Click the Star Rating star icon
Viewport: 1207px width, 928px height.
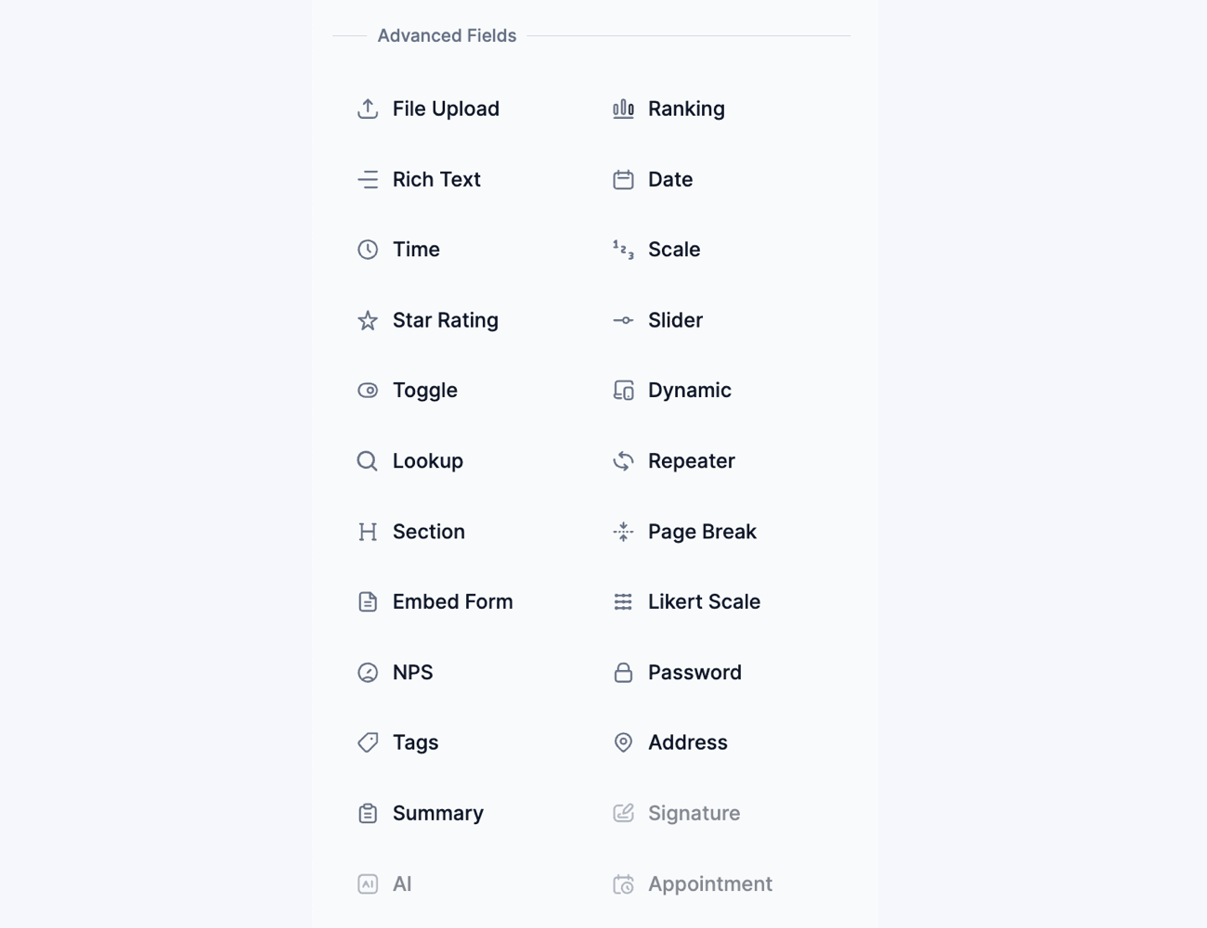pyautogui.click(x=368, y=320)
